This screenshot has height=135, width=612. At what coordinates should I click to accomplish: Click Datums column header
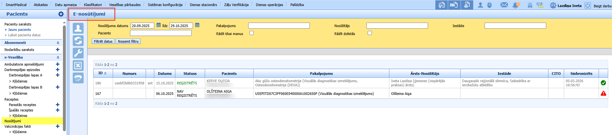click(165, 73)
